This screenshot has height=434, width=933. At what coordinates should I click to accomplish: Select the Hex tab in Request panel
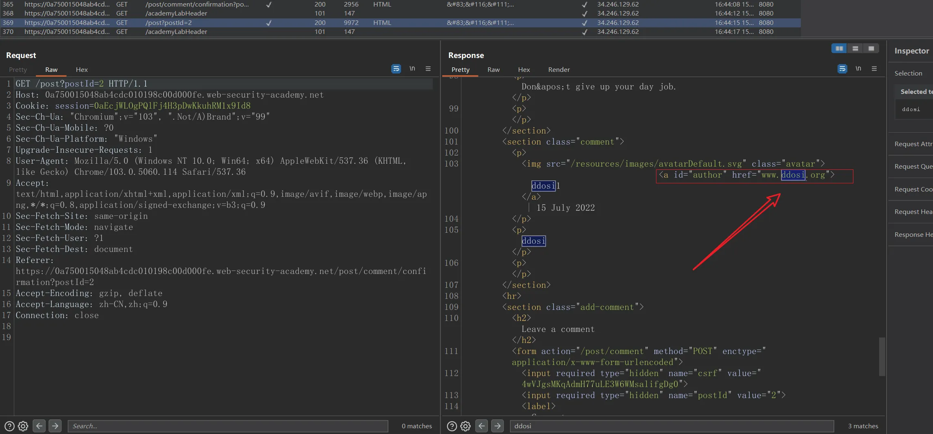[82, 69]
